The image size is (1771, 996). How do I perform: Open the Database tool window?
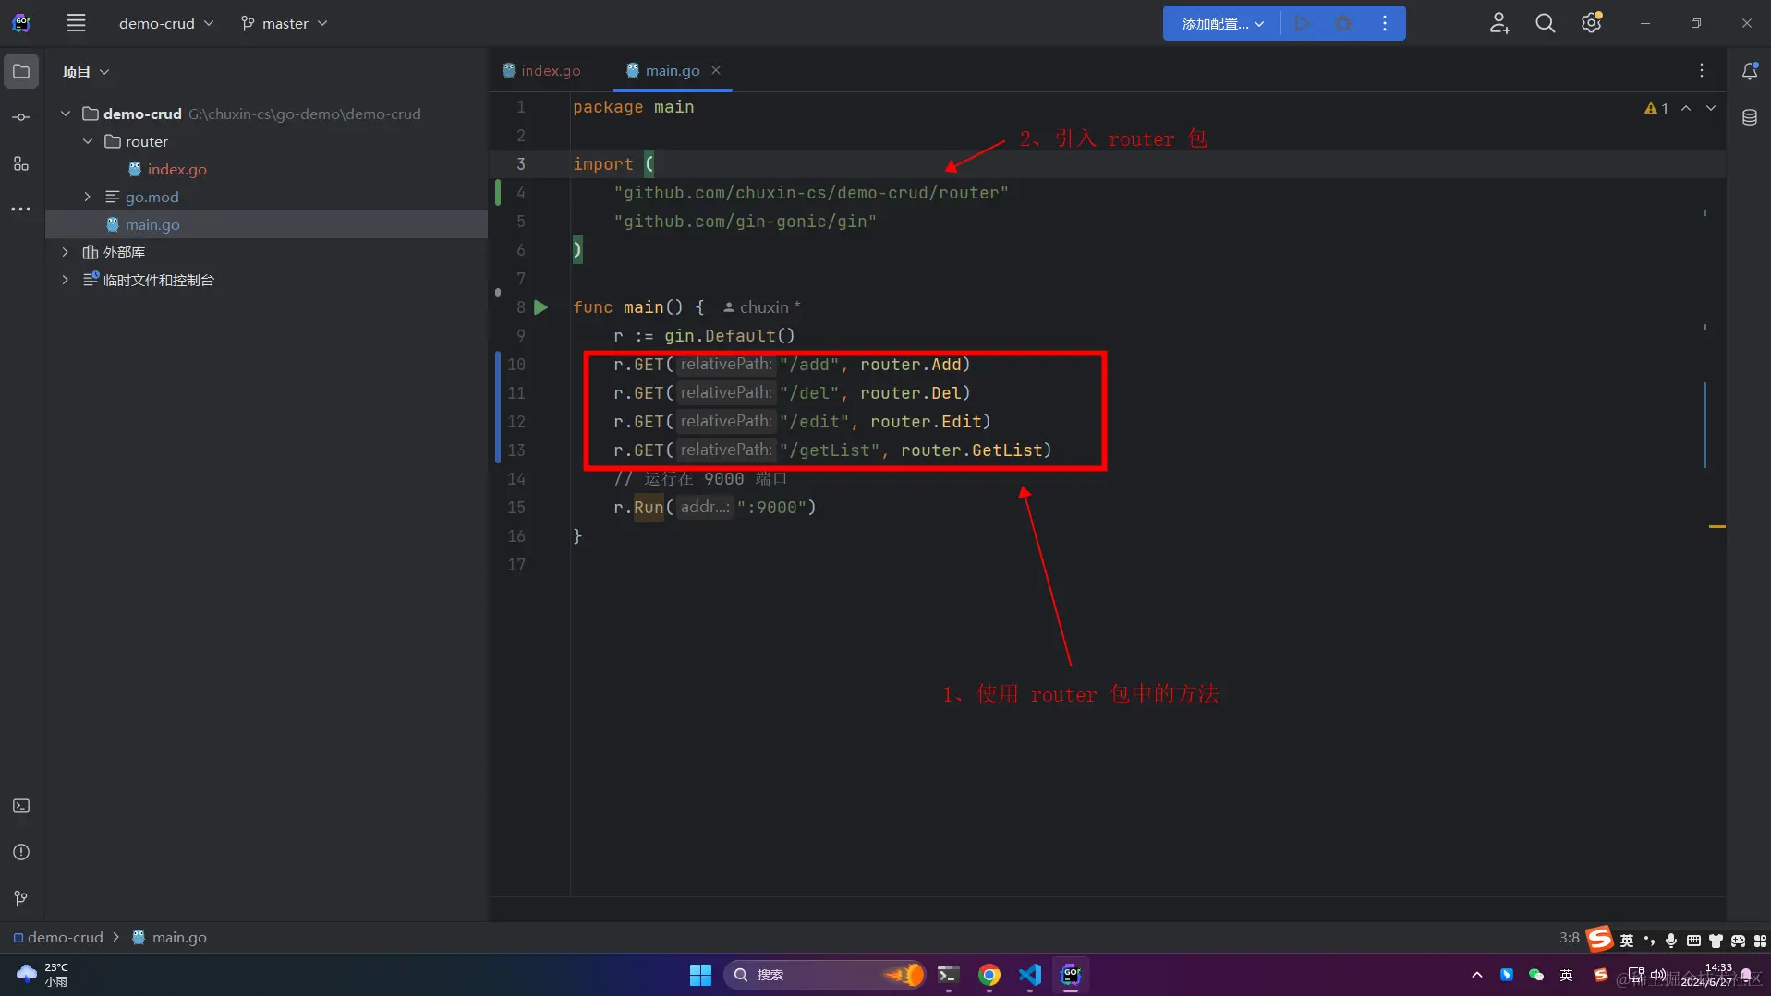pos(1749,117)
